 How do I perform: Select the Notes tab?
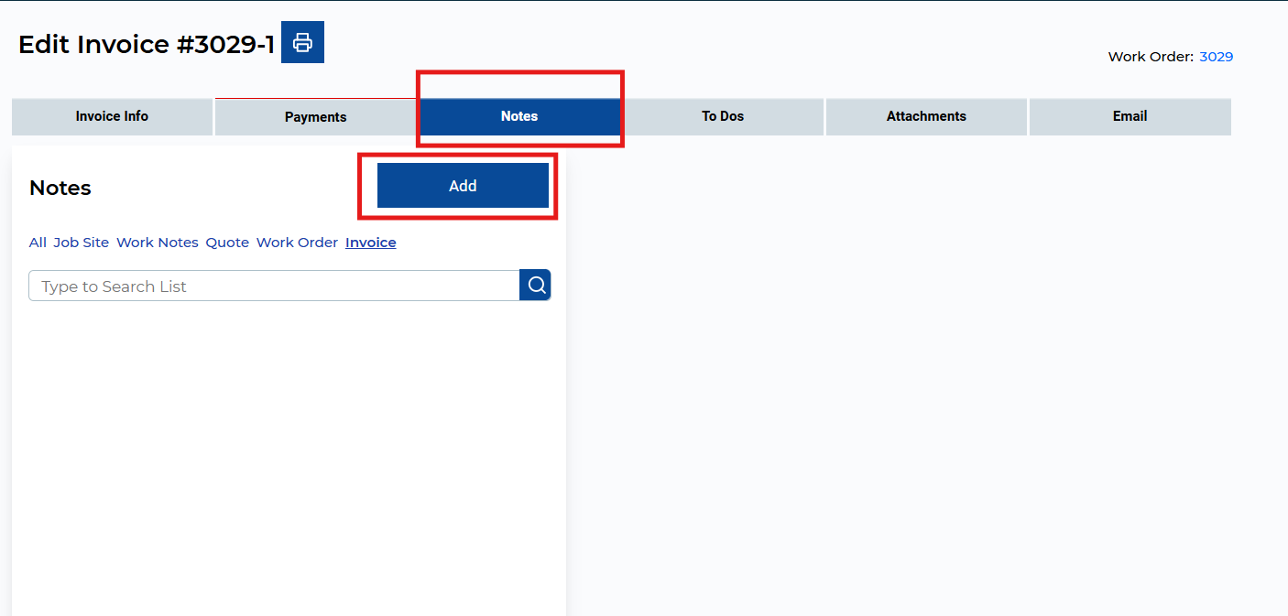tap(518, 116)
